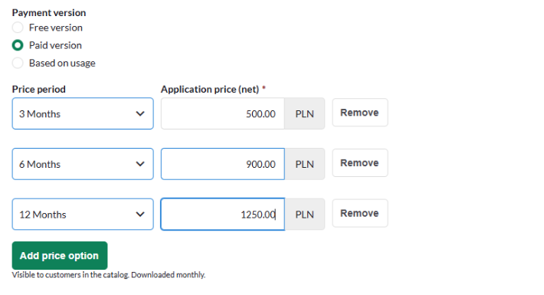This screenshot has width=544, height=295.
Task: Open the 6 Months price period dropdown
Action: click(x=83, y=164)
